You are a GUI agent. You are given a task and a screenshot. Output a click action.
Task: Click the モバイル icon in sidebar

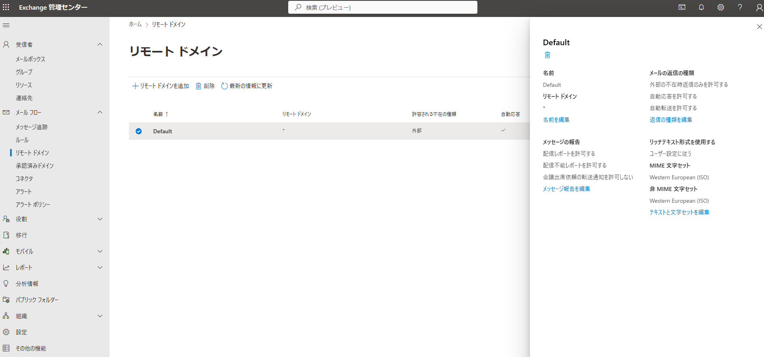tap(6, 251)
